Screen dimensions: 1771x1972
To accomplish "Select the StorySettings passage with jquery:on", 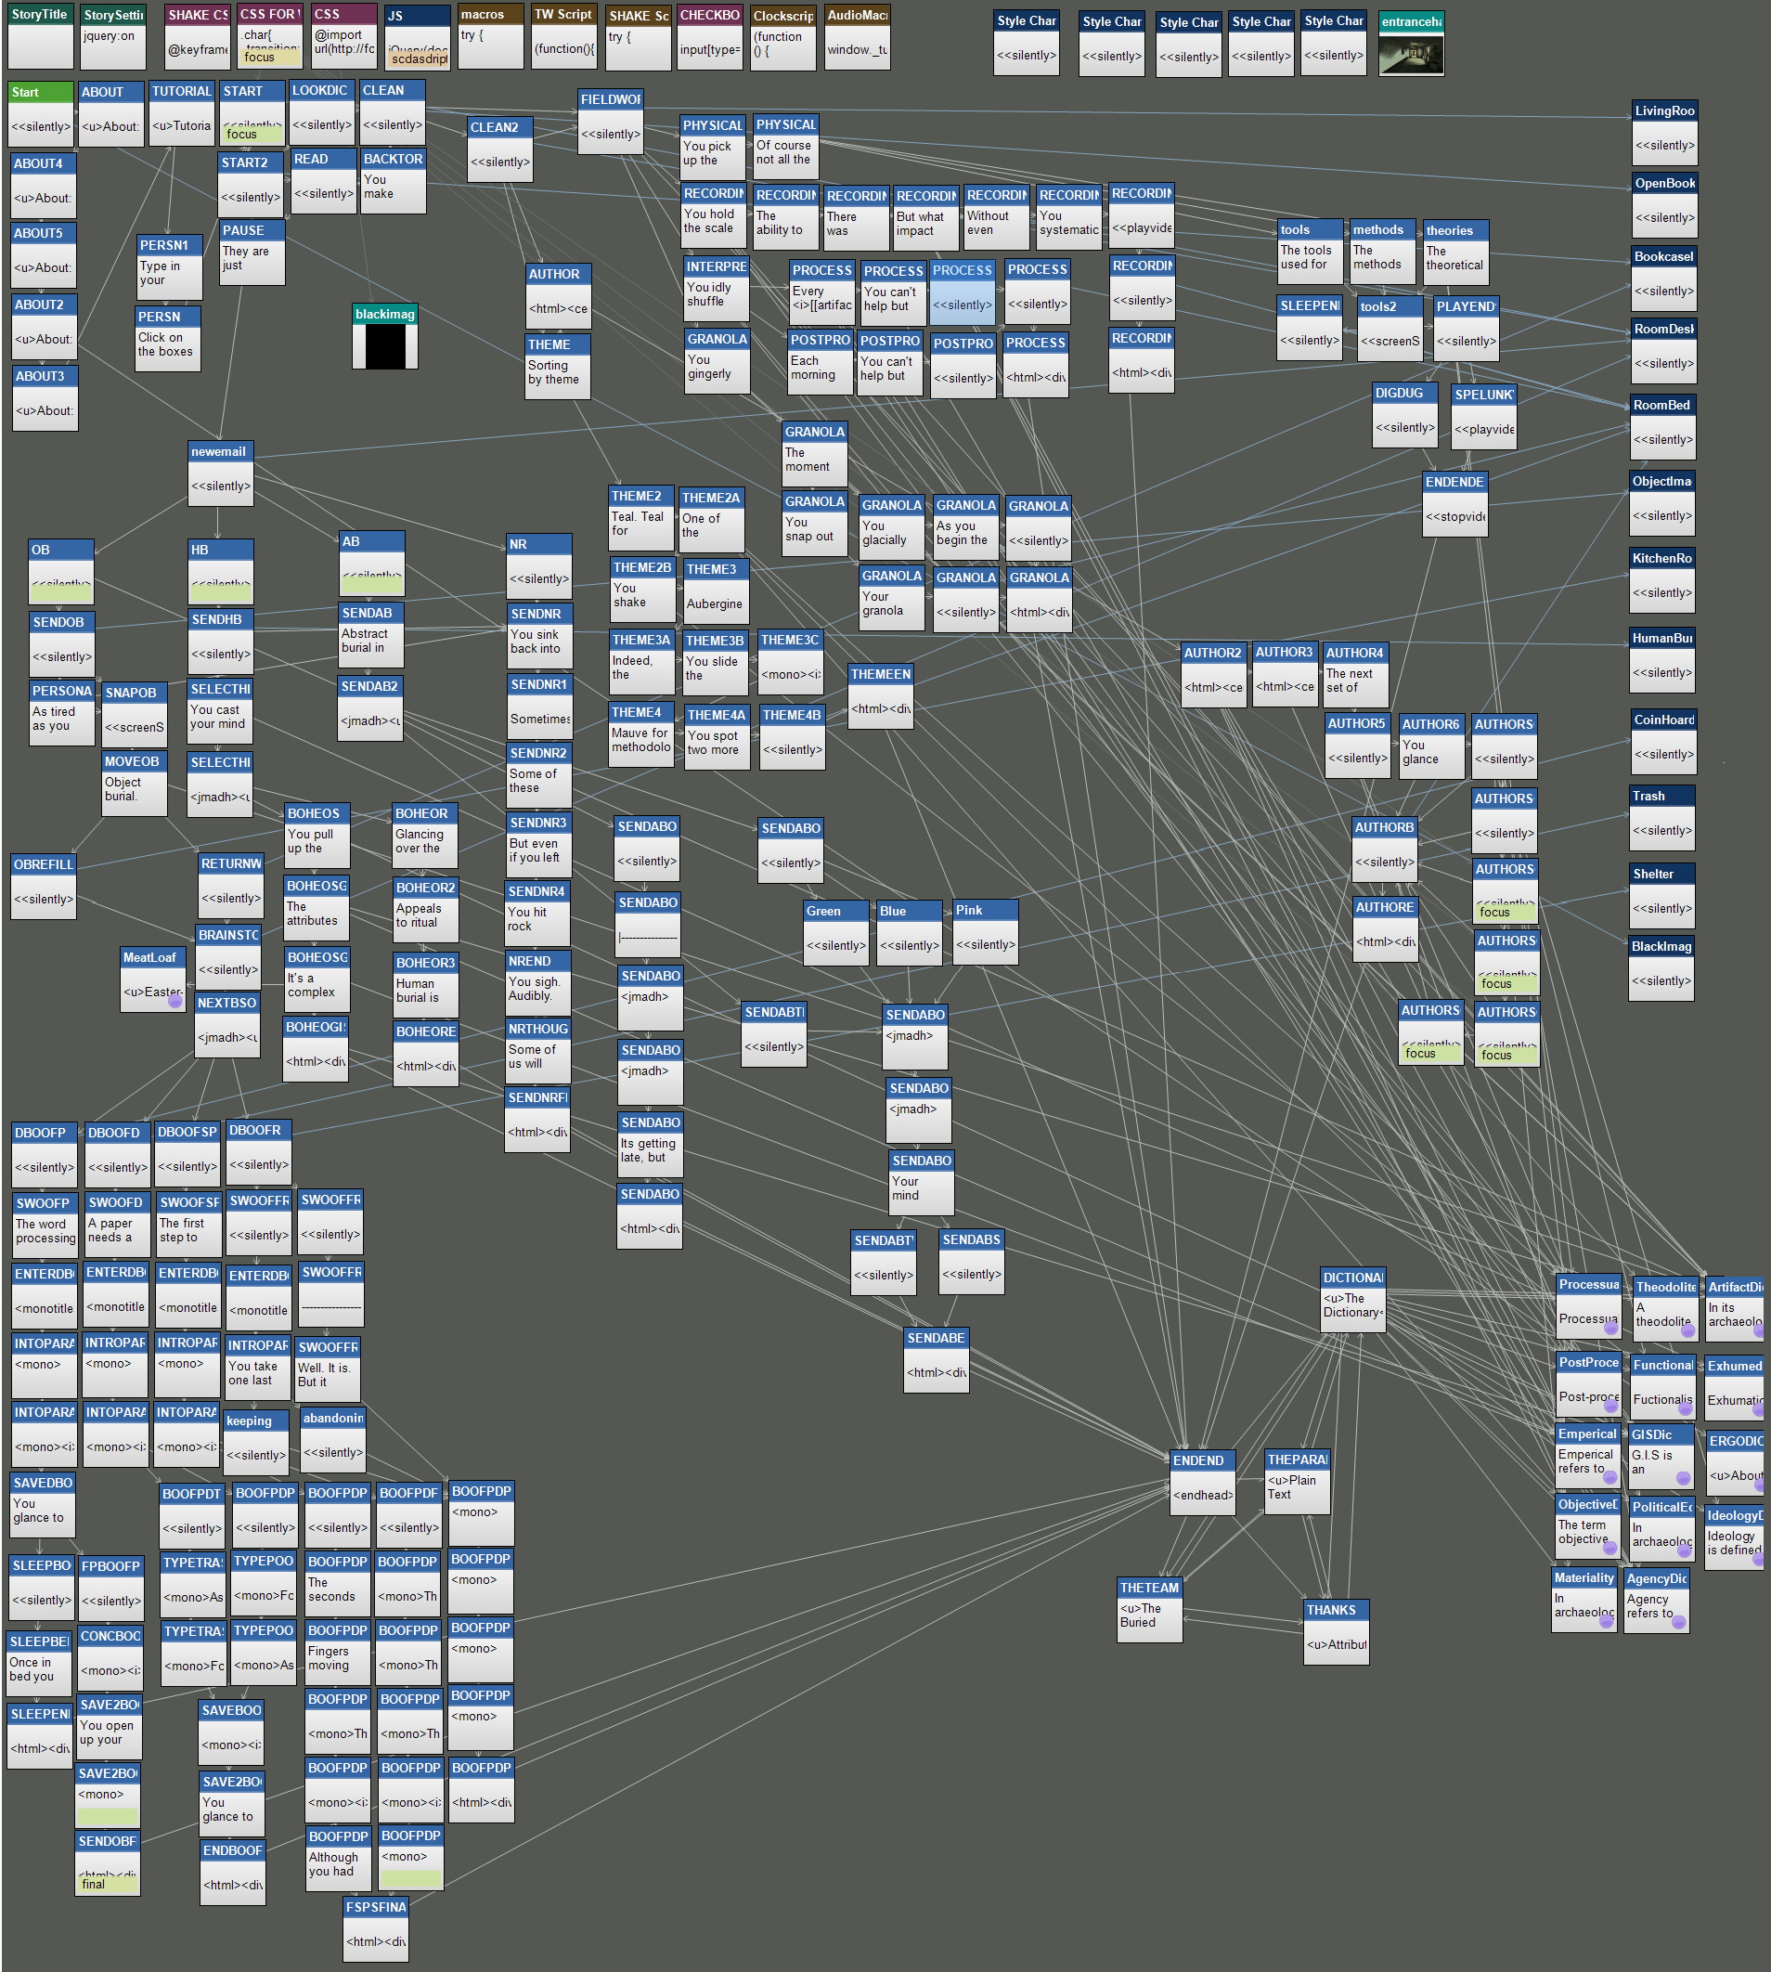I will click(113, 37).
